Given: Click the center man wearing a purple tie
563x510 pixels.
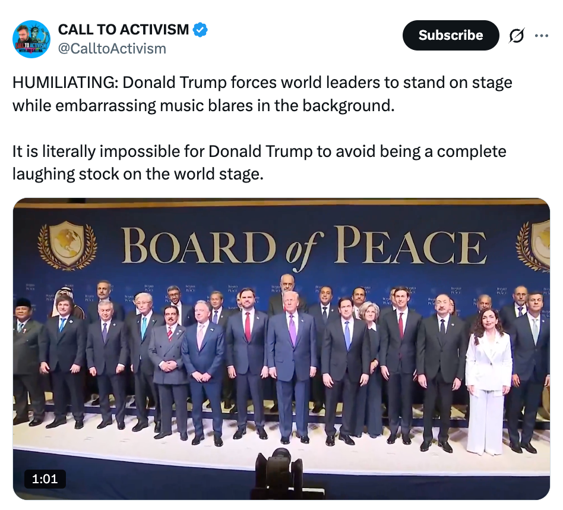Looking at the screenshot, I should [x=292, y=357].
